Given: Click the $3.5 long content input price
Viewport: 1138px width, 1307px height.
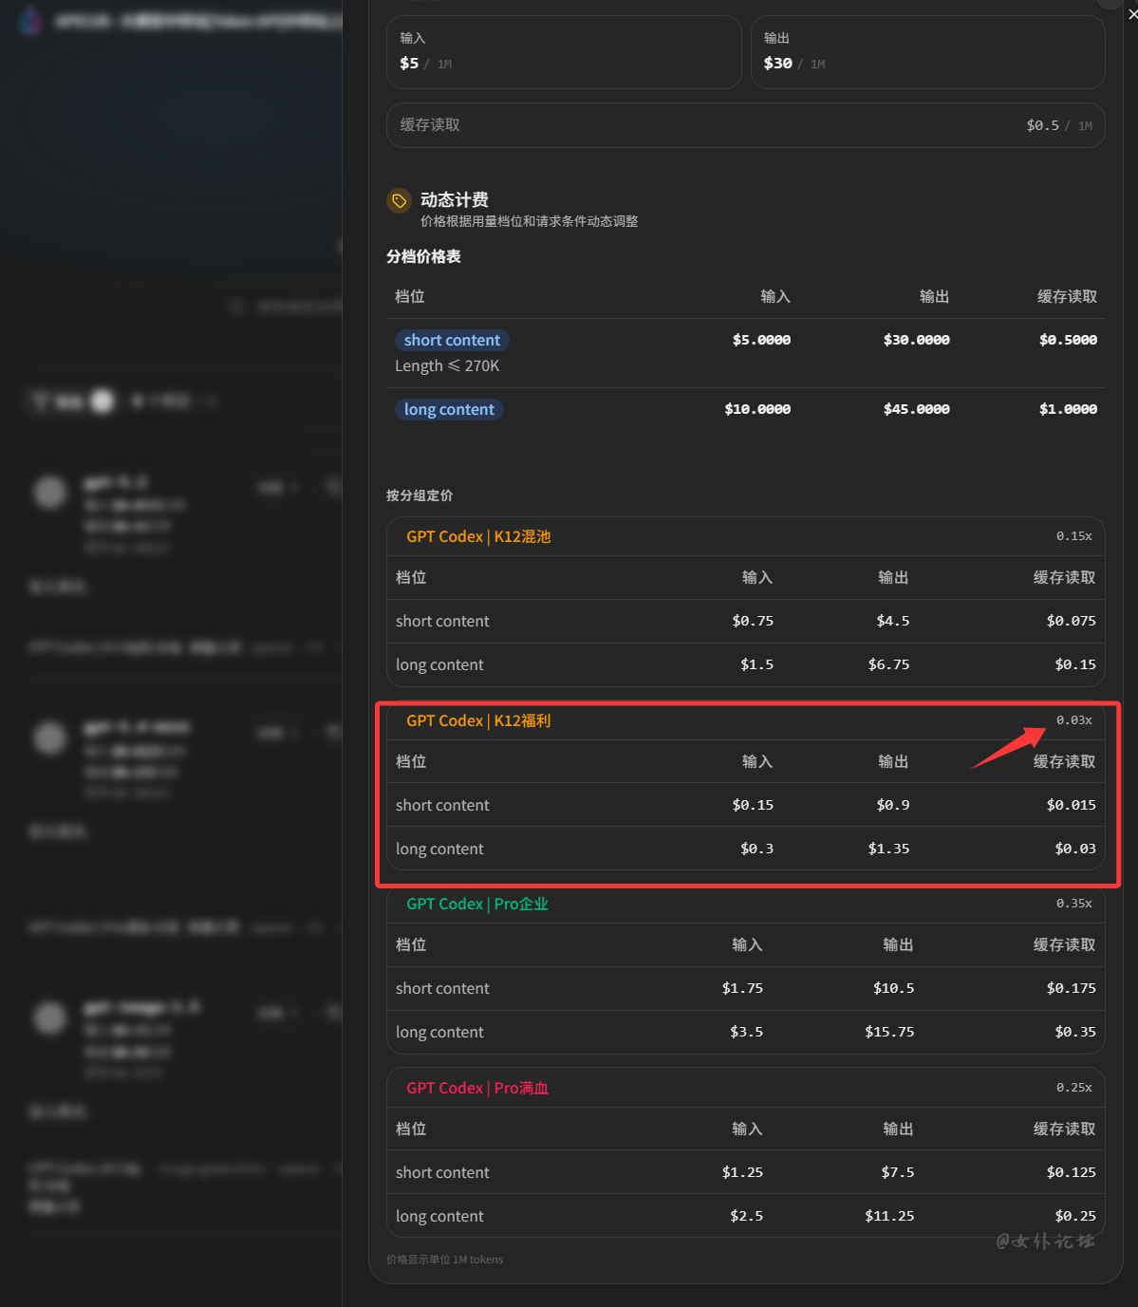Looking at the screenshot, I should pyautogui.click(x=746, y=1032).
